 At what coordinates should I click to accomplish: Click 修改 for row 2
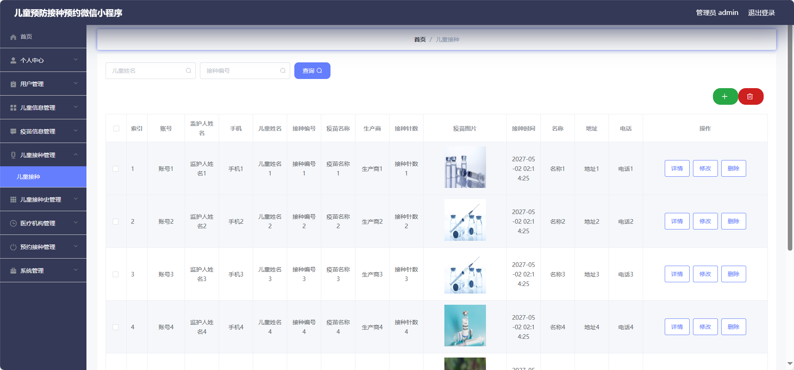pos(705,221)
